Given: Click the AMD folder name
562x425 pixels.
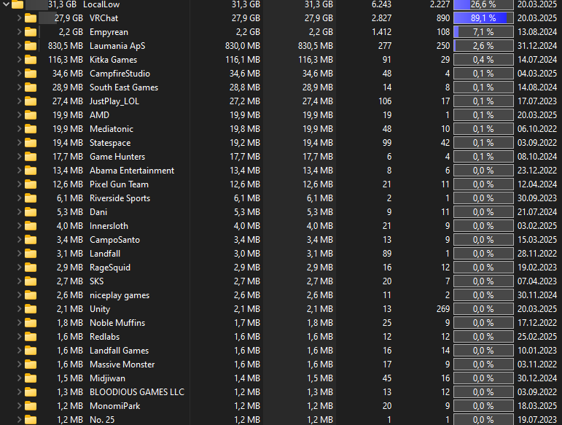Looking at the screenshot, I should point(99,115).
